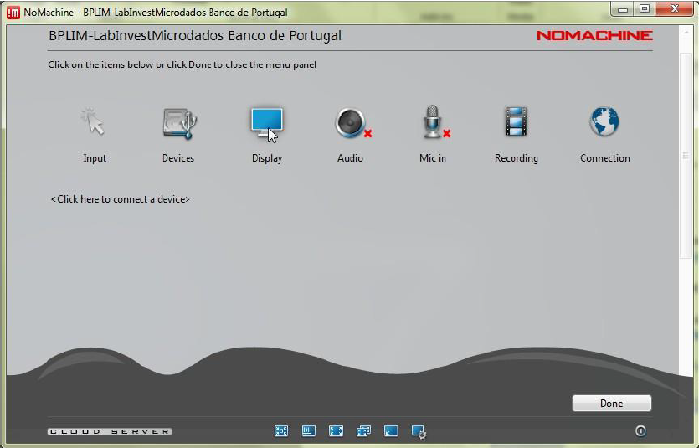Click the fullscreen on all monitors icon
The image size is (699, 448).
(363, 431)
